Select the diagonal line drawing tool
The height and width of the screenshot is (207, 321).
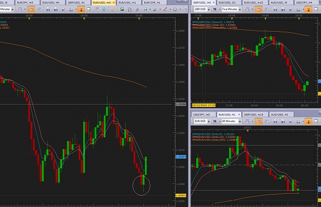165,9
